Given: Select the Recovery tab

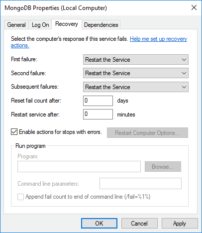Looking at the screenshot, I should point(67,24).
